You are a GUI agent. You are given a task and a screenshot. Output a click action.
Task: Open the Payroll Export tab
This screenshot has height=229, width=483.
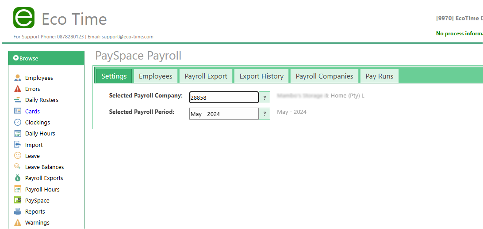click(x=206, y=76)
